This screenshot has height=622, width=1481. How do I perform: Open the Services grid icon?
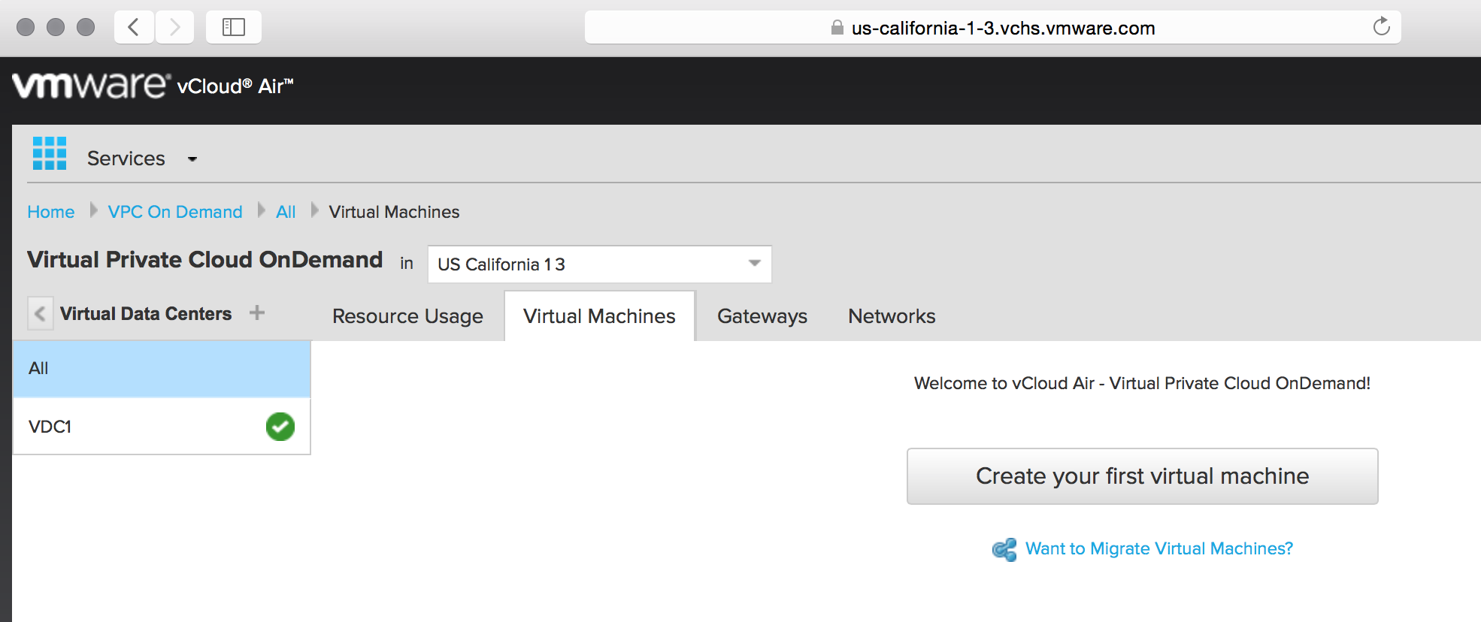(50, 154)
